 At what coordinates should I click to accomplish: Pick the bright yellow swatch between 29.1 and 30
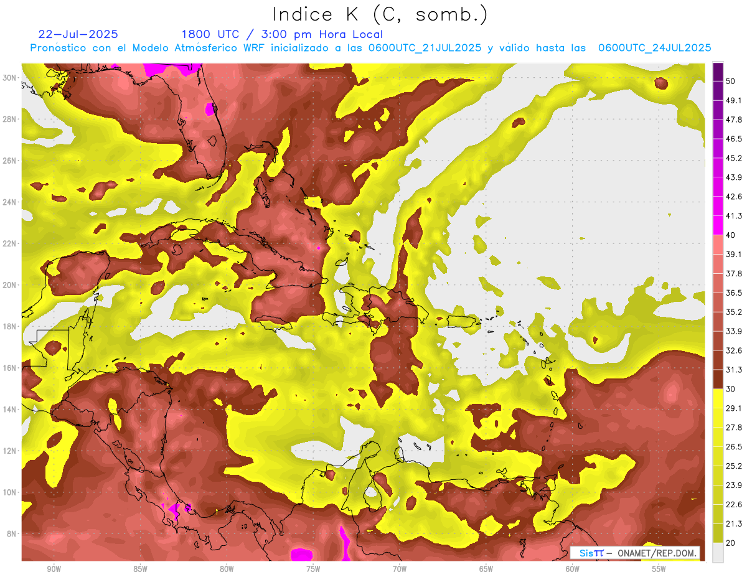[718, 398]
